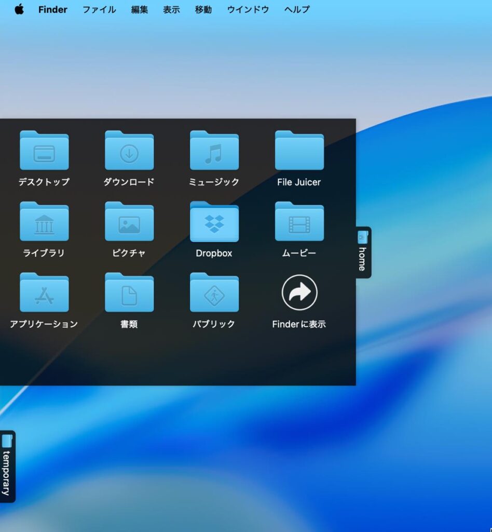Open the Apple menu
492x532 pixels.
[19, 9]
